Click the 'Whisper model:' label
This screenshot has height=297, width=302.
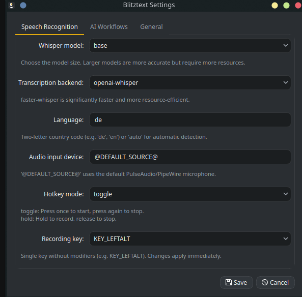click(x=61, y=46)
